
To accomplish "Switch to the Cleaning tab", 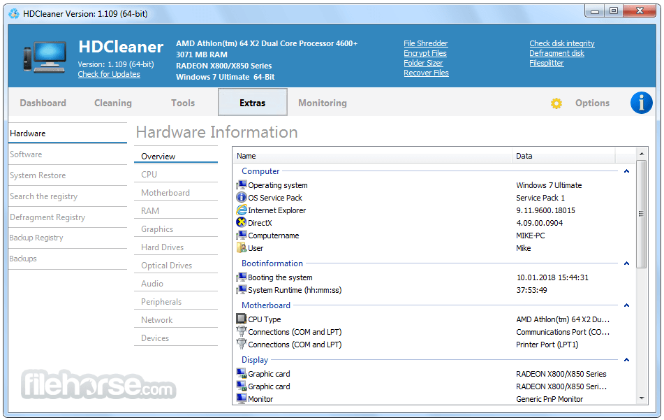I will [113, 103].
